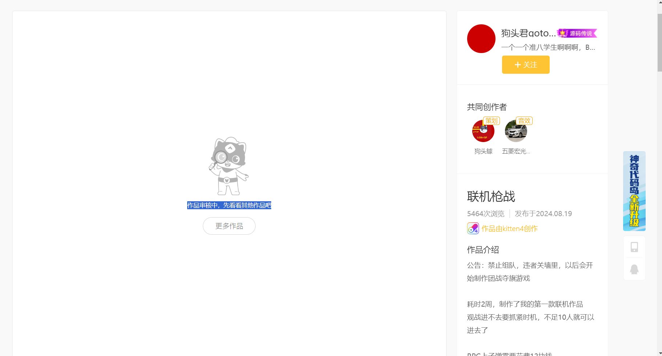The height and width of the screenshot is (356, 662).
Task: Click the work title 联机枪战
Action: click(x=491, y=197)
